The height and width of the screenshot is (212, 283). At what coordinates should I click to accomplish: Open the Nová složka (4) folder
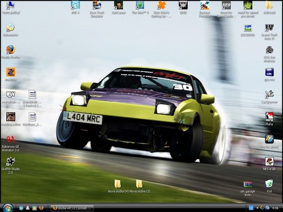pyautogui.click(x=118, y=184)
